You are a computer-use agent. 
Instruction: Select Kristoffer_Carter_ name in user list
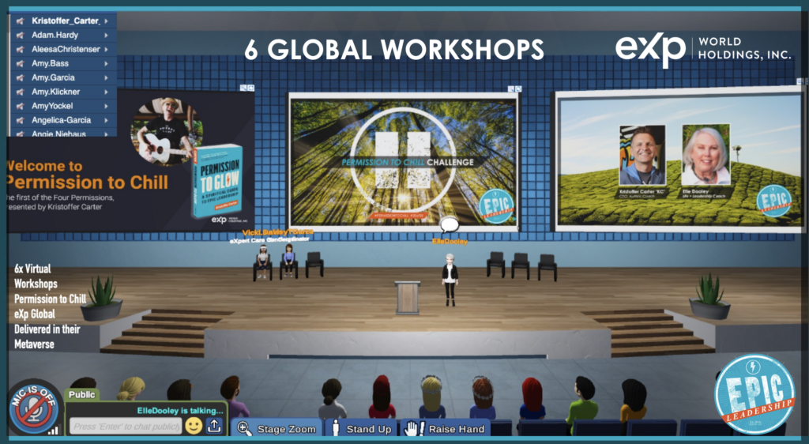[66, 21]
